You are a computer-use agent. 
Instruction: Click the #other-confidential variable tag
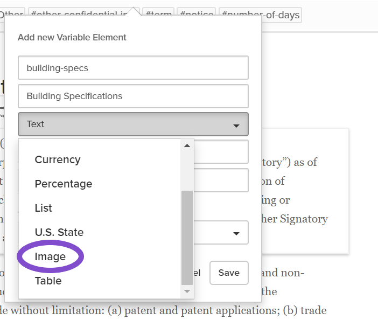click(80, 12)
